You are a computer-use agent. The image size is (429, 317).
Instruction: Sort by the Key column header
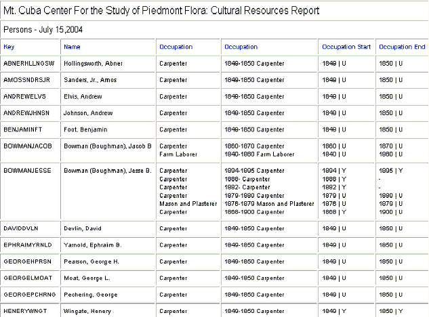point(9,47)
